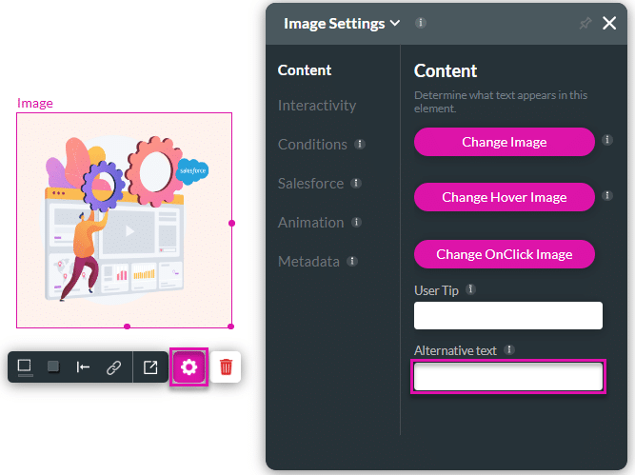635x475 pixels.
Task: Focus the User Tip input field
Action: pyautogui.click(x=507, y=315)
